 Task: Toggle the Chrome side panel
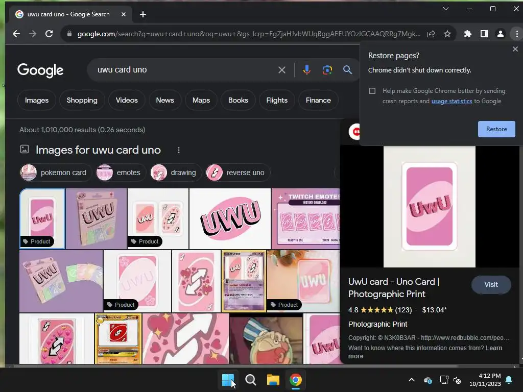(x=484, y=34)
